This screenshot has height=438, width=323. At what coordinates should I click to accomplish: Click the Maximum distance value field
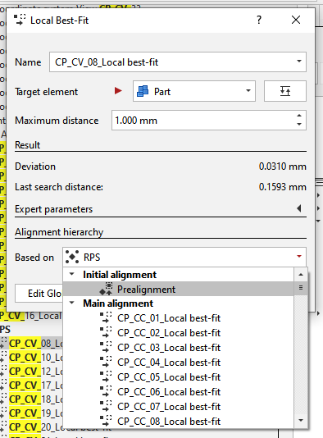pos(203,121)
